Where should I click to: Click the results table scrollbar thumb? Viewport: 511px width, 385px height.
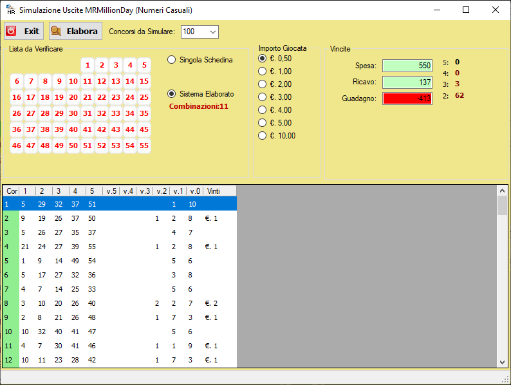coord(502,205)
